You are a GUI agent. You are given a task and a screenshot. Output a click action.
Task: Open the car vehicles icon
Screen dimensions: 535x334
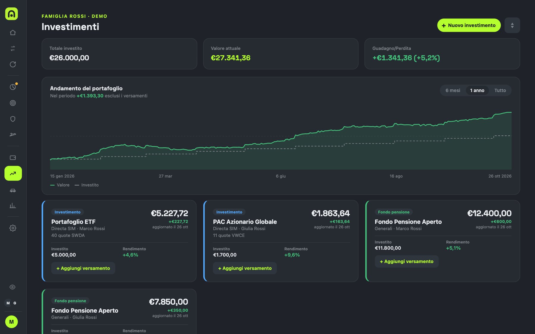click(x=13, y=190)
